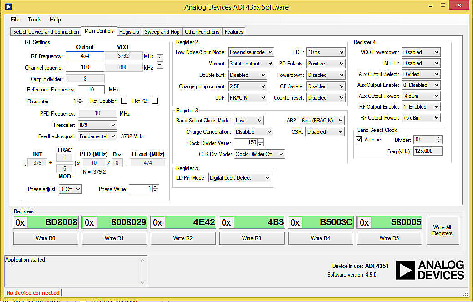Click the Write R4 button

[320, 238]
